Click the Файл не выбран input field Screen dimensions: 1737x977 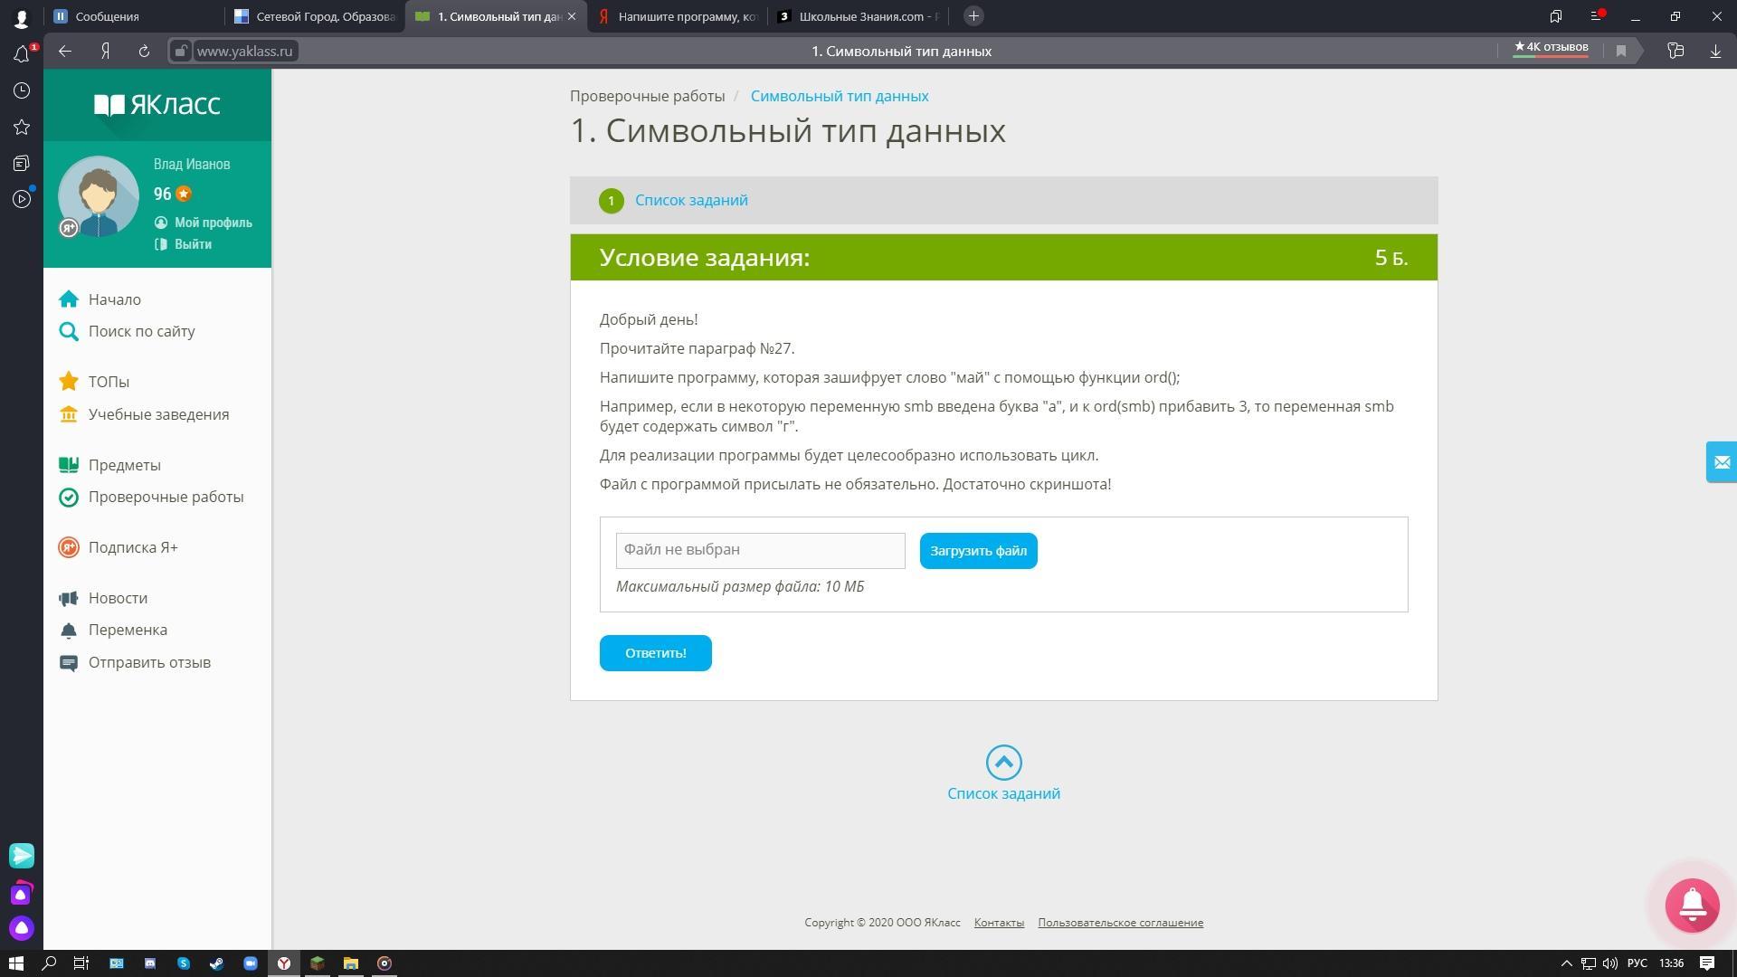760,550
